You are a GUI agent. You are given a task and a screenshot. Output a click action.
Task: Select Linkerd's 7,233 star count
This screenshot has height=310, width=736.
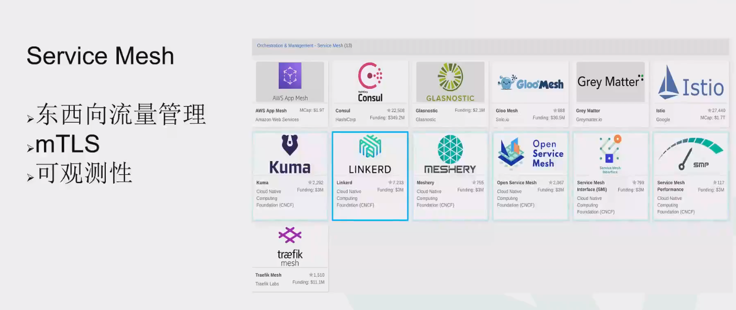click(x=396, y=183)
